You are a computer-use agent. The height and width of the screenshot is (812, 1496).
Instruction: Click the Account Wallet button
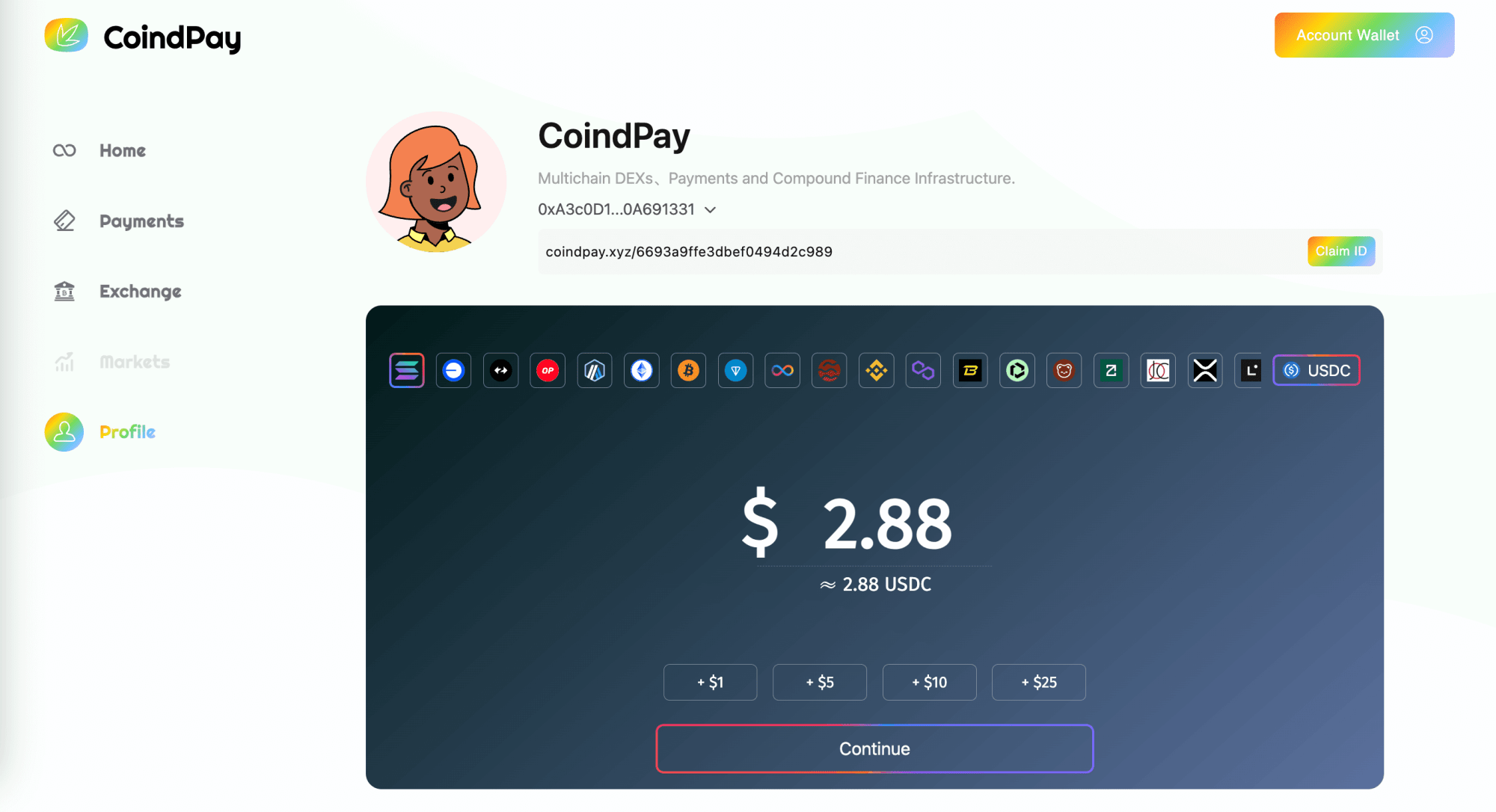[x=1364, y=35]
